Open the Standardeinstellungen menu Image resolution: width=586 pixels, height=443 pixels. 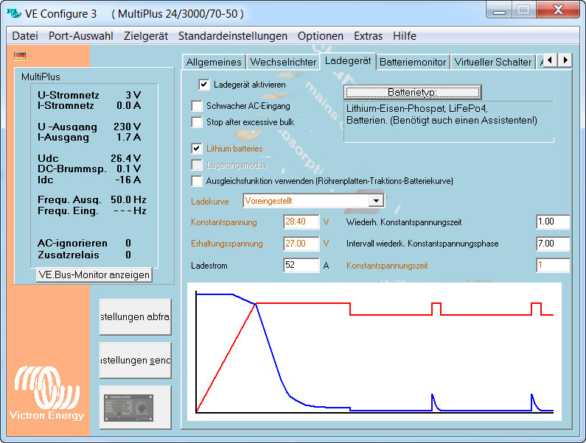click(232, 36)
